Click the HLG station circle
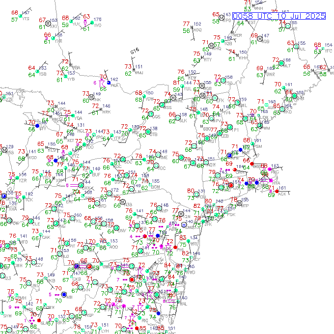The height and width of the screenshot is (334, 334). coord(60,254)
